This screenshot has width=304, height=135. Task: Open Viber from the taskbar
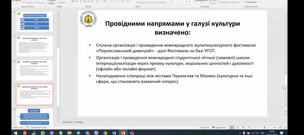[x=96, y=133]
